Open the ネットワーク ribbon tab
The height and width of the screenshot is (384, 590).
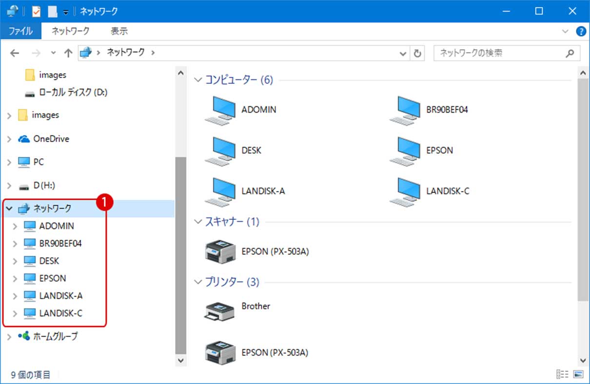pyautogui.click(x=71, y=31)
